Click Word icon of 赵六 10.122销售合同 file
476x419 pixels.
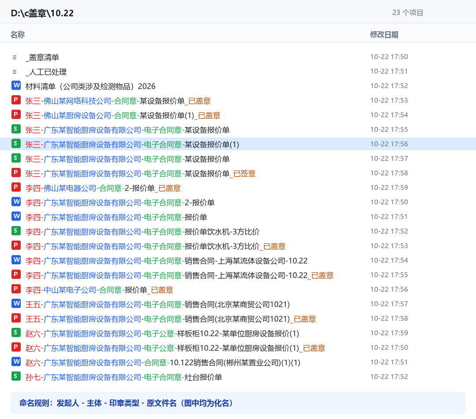(x=16, y=362)
